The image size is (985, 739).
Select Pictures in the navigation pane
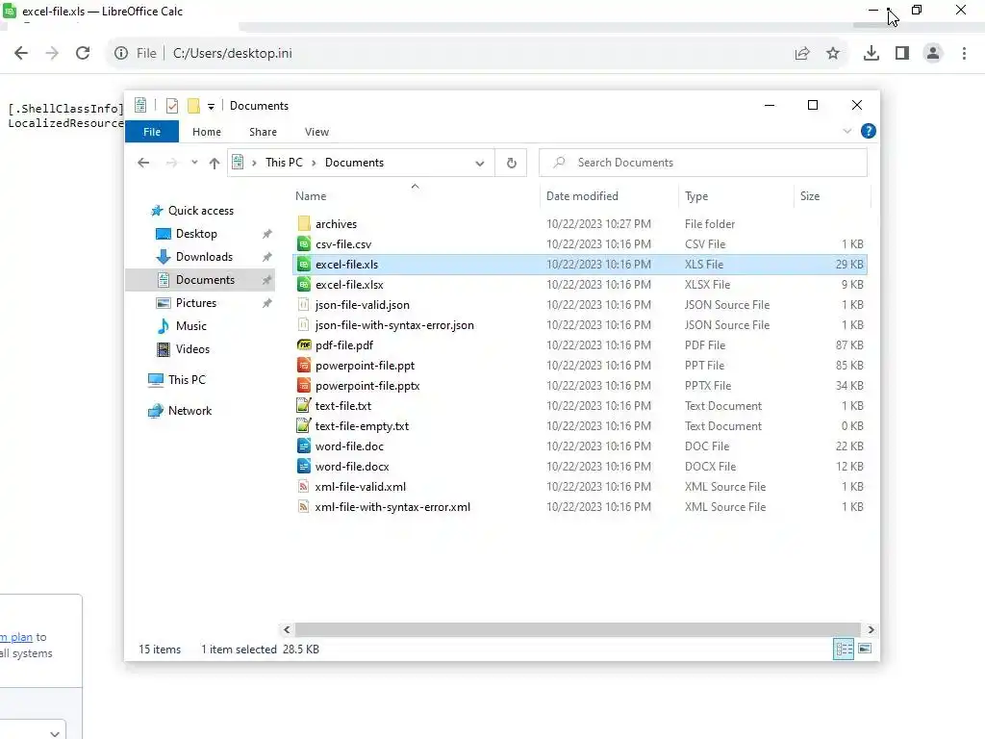(196, 303)
